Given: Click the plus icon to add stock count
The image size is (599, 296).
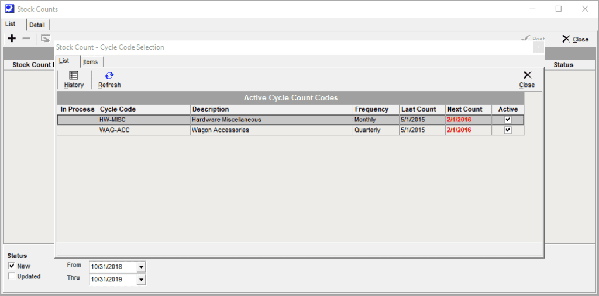Looking at the screenshot, I should [12, 39].
